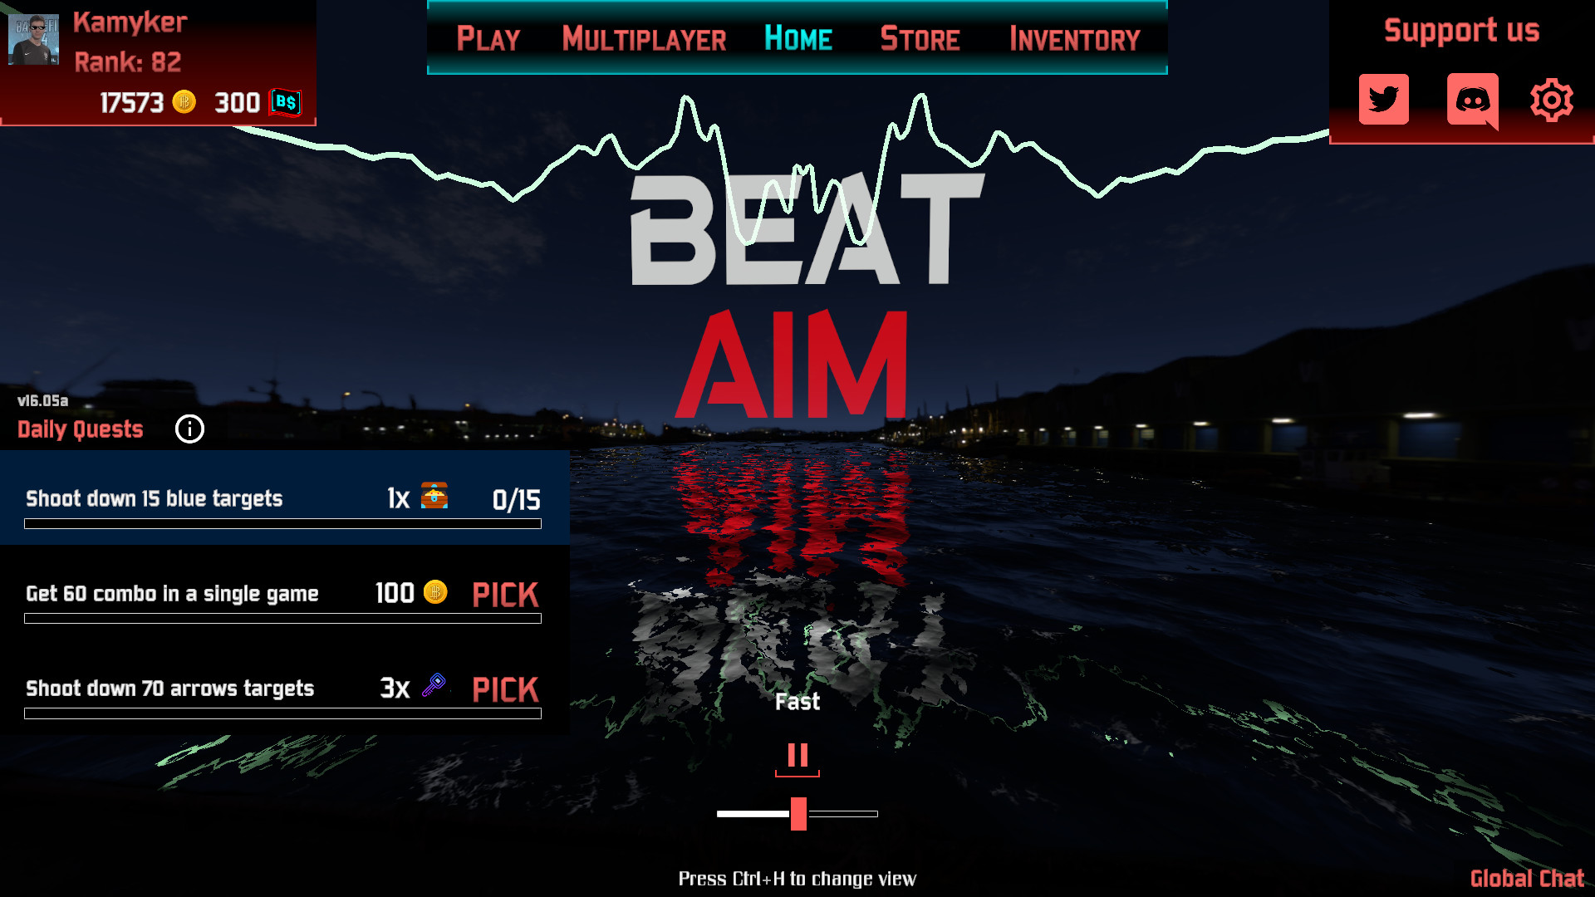1595x897 pixels.
Task: Click the Twitter social icon
Action: [x=1383, y=99]
